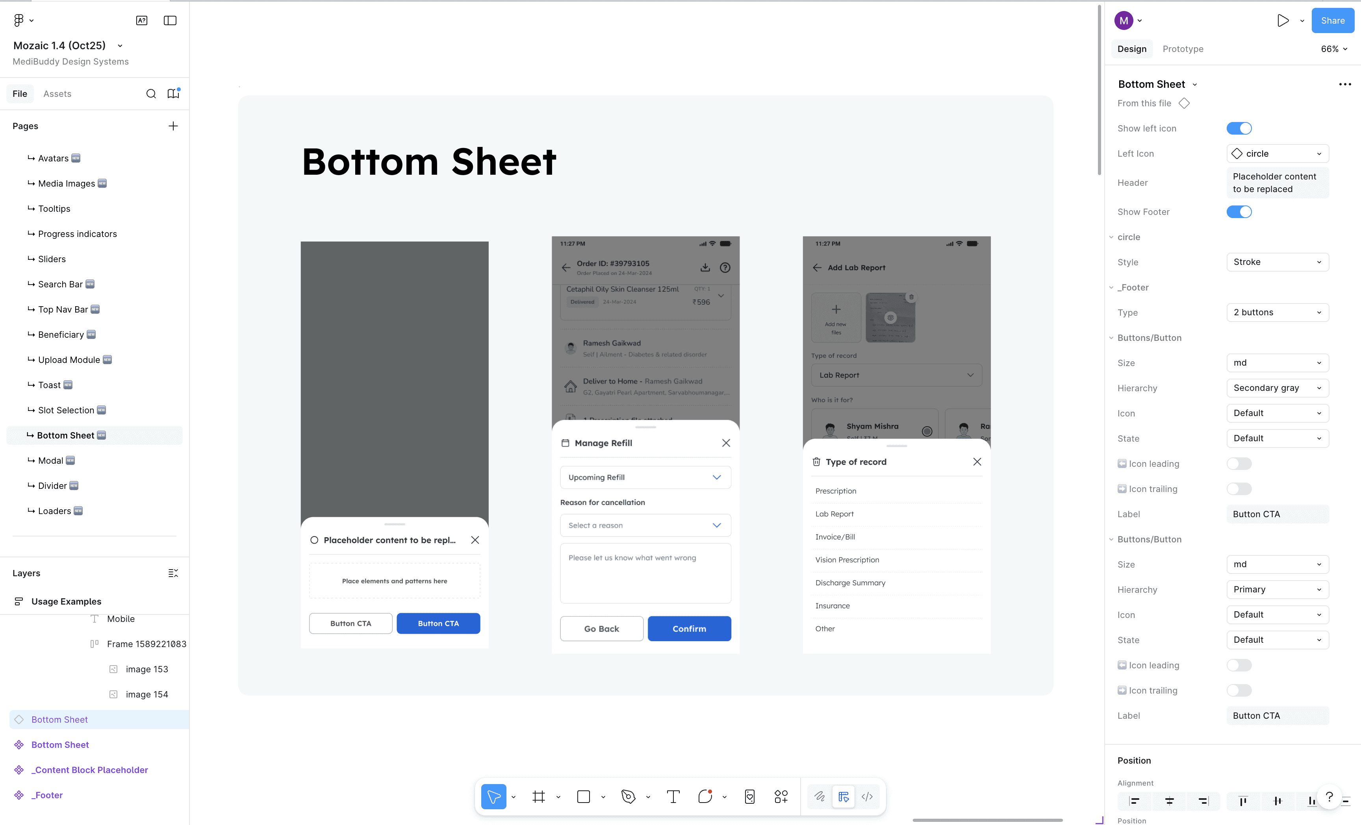Viewport: 1361px width, 825px height.
Task: Click the Search icon in File panel
Action: click(151, 94)
